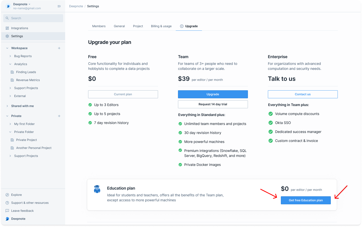The width and height of the screenshot is (362, 227).
Task: Open Integrations from the sidebar
Action: [33, 28]
